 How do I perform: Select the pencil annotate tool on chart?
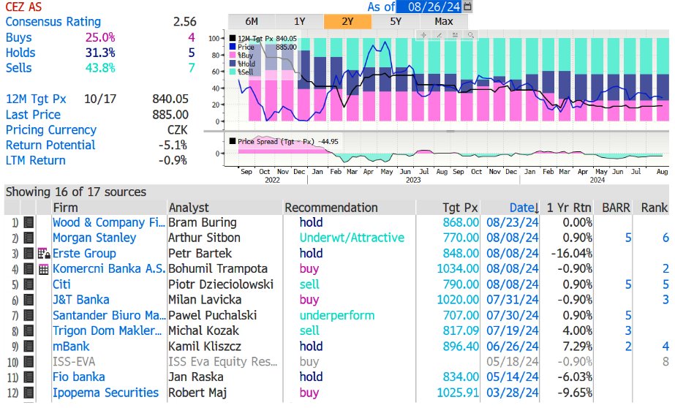439,35
